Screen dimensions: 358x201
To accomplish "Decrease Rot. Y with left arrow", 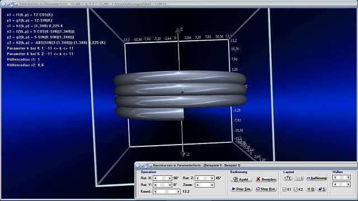I will pos(156,185).
